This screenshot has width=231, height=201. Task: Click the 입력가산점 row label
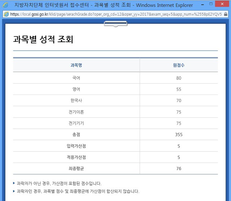76,146
